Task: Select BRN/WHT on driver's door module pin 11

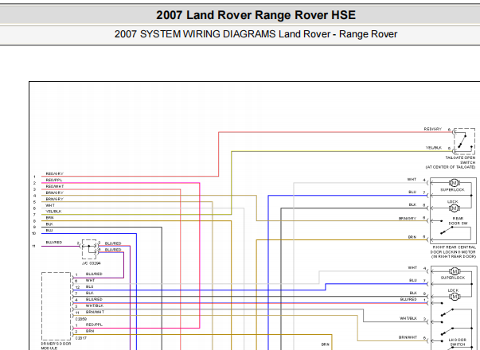Action: (x=95, y=312)
